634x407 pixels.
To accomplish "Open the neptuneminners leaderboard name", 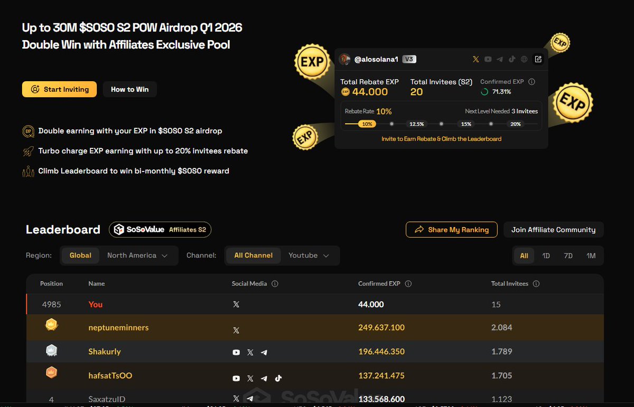I will coord(118,328).
